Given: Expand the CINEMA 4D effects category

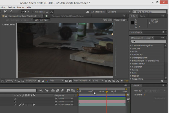Looking at the screenshot, I should coord(131,55).
